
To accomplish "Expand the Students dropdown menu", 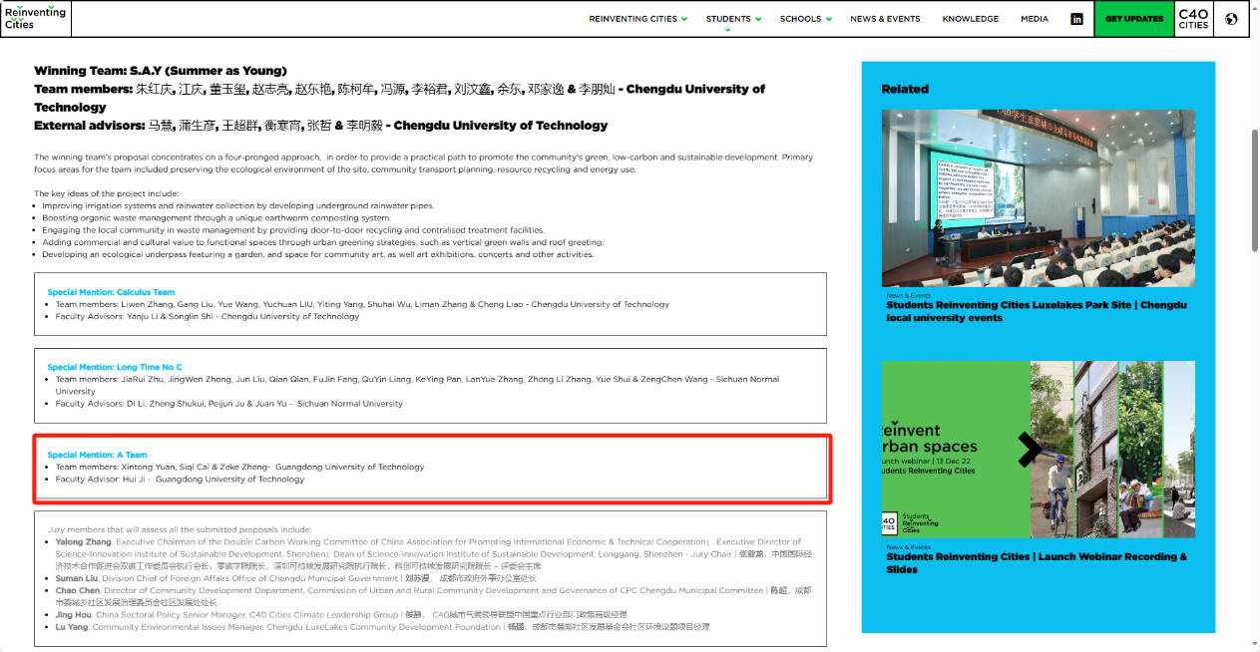I will (733, 19).
